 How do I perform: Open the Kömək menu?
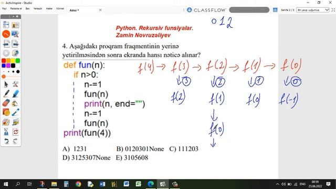(60, 8)
